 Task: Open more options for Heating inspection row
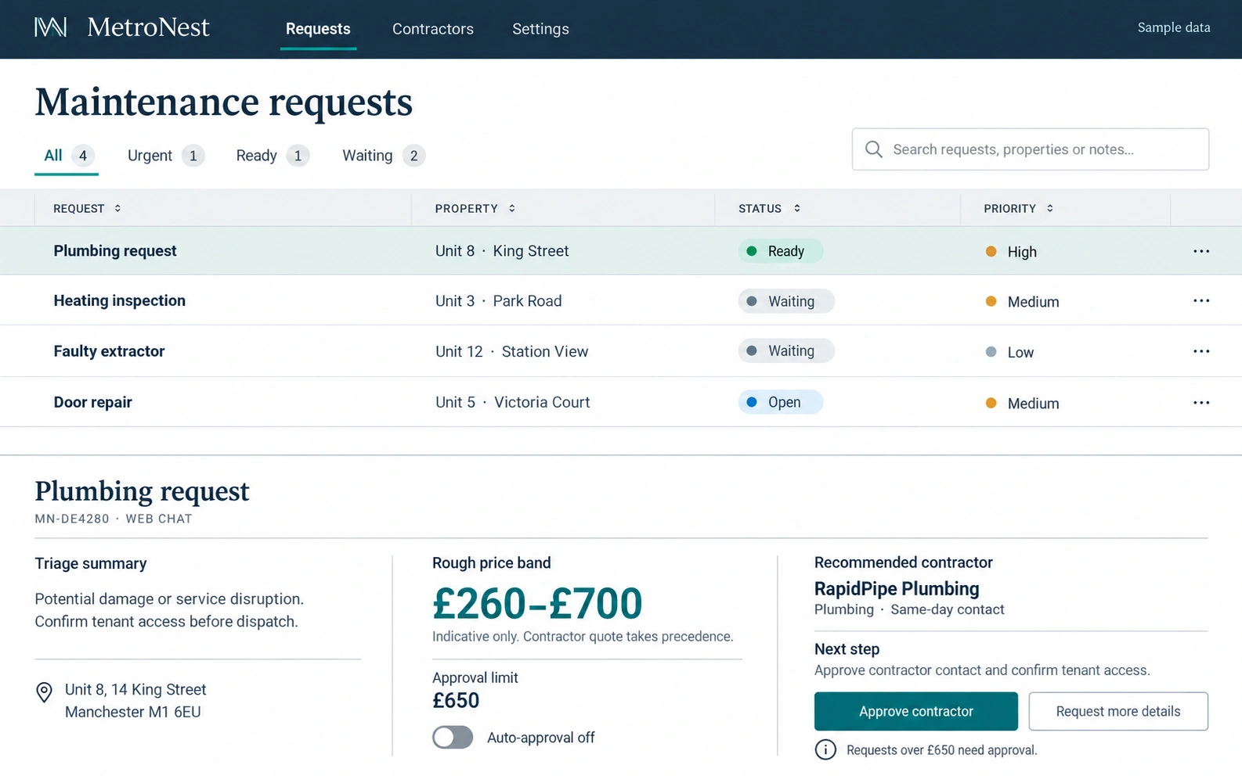click(1201, 301)
